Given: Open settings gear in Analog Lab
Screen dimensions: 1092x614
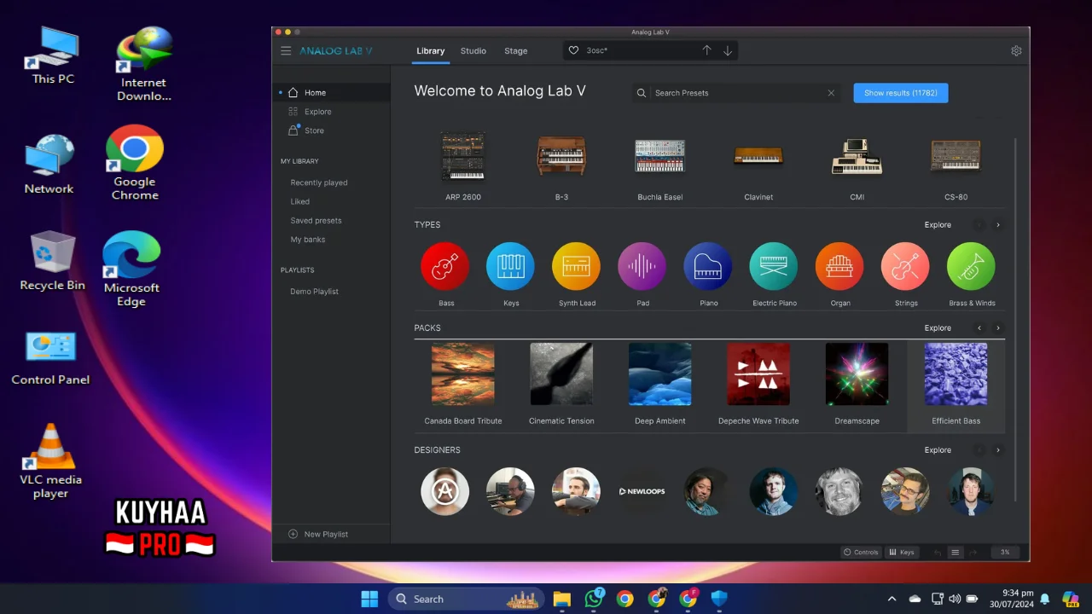Looking at the screenshot, I should 1016,51.
